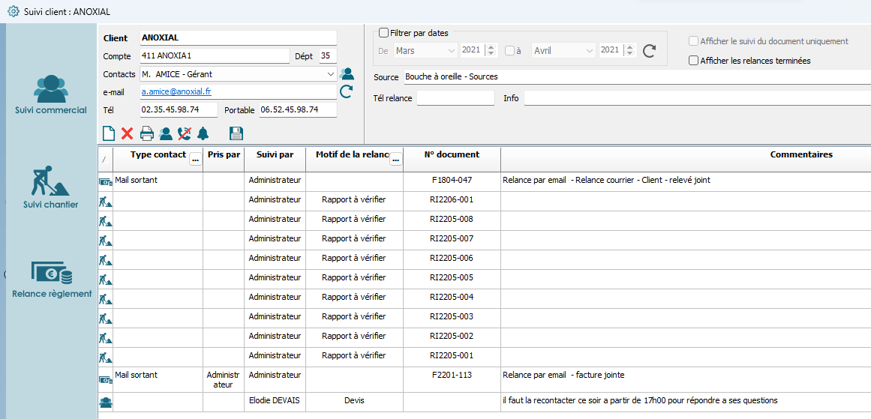Image resolution: width=871 pixels, height=419 pixels.
Task: Click into the Tél relance input field
Action: pyautogui.click(x=455, y=98)
